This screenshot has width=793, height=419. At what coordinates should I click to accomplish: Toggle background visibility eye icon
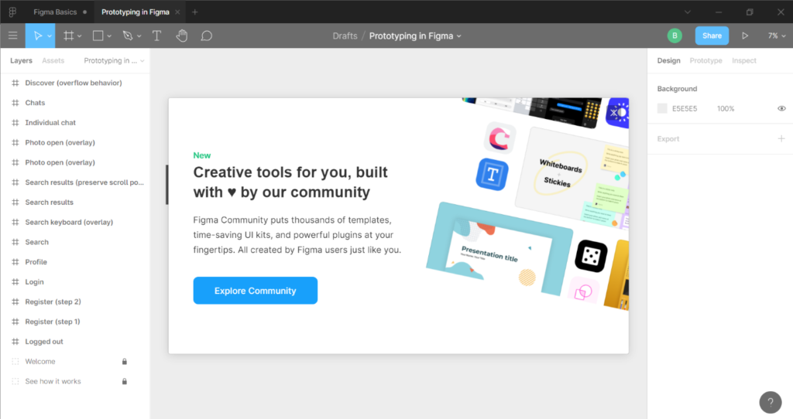pos(781,108)
